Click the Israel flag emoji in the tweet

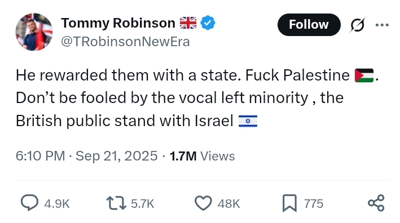[248, 121]
